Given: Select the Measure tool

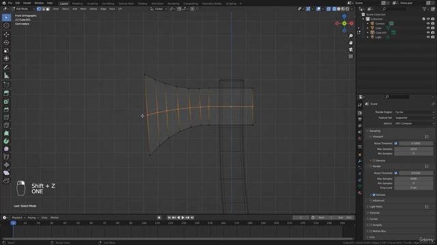Looking at the screenshot, I should [x=6, y=76].
